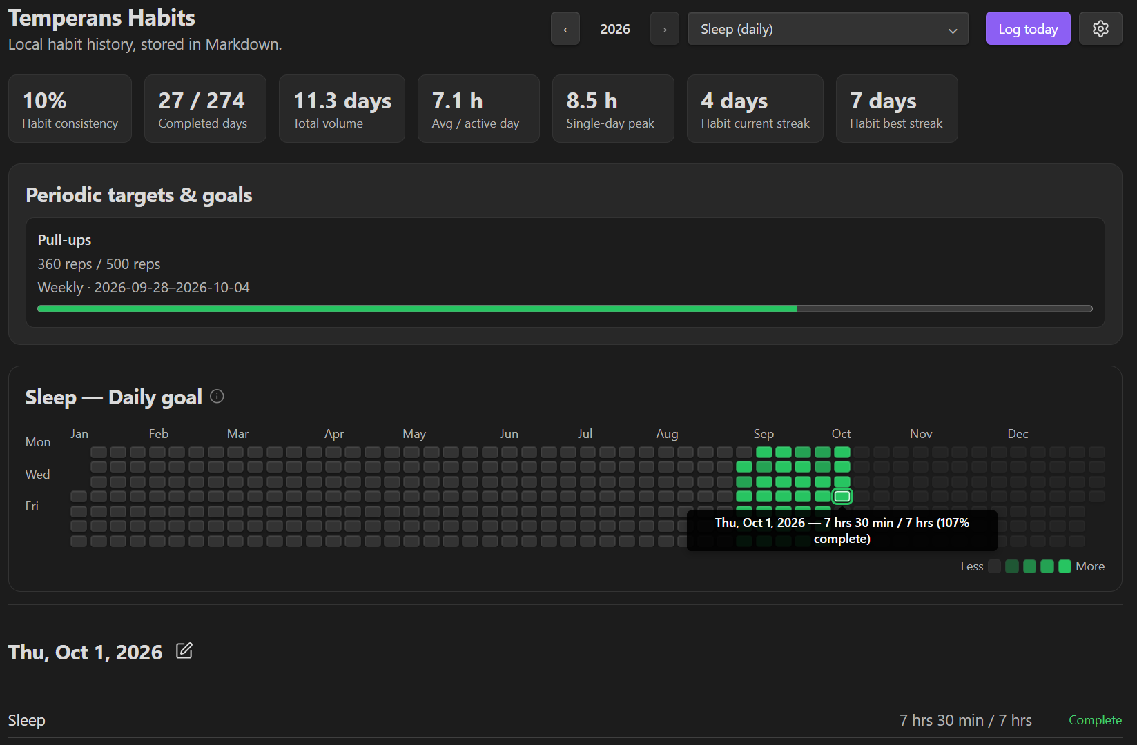Select the 11.3 days Total volume card
The height and width of the screenshot is (745, 1137).
click(342, 109)
